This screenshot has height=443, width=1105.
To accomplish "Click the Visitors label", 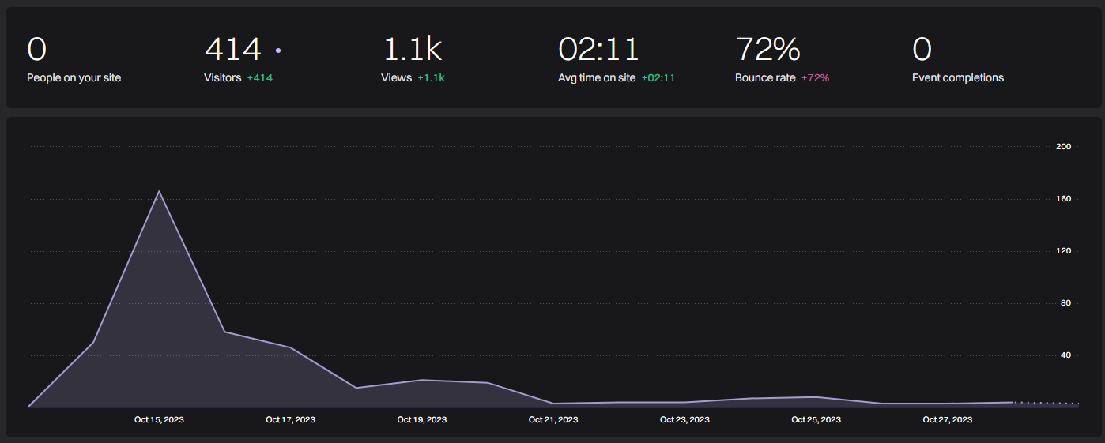I will click(223, 78).
